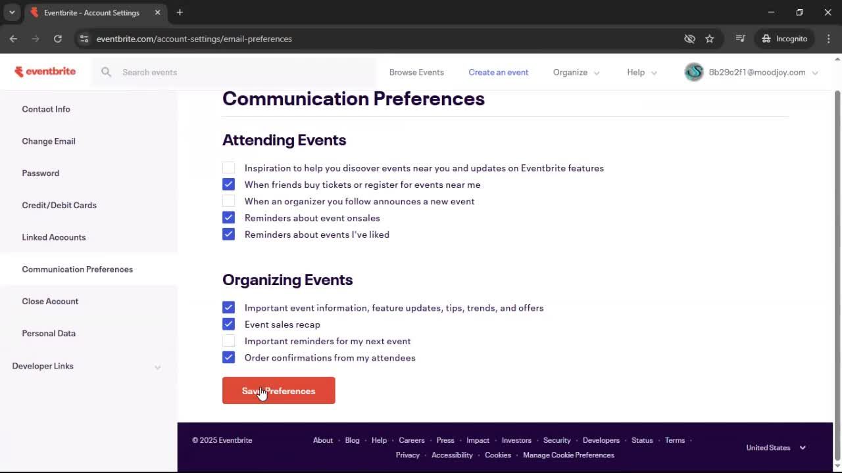Select Linked Accounts

pos(54,237)
